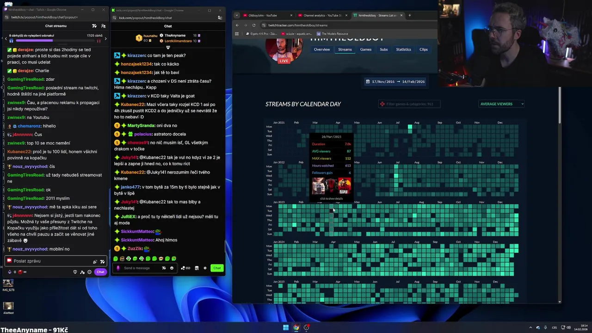The height and width of the screenshot is (333, 592).
Task: Open The Models Resource bookmark
Action: [x=333, y=34]
